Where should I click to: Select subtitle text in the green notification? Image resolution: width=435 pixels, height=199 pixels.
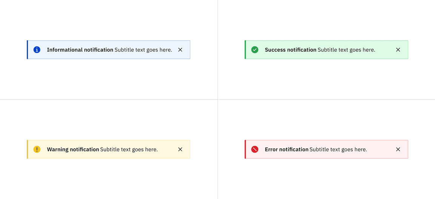[346, 50]
